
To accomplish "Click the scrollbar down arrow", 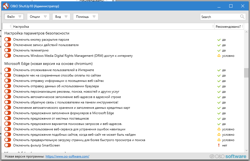I will point(246,150).
